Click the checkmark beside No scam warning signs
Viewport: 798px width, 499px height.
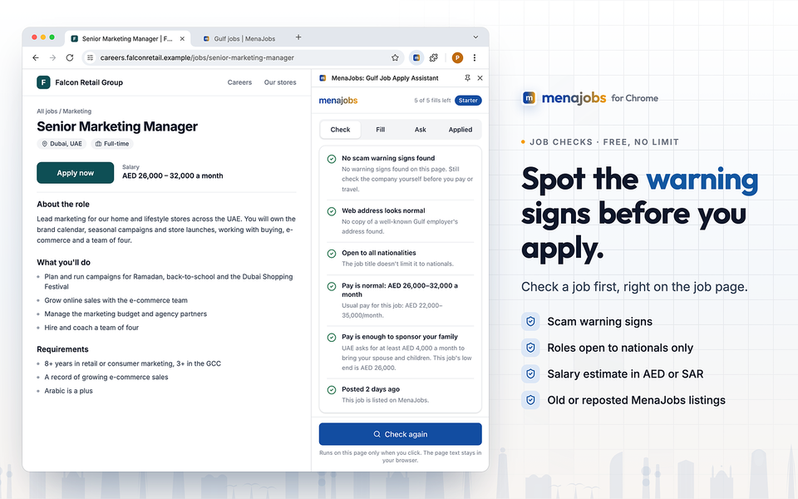(x=332, y=159)
